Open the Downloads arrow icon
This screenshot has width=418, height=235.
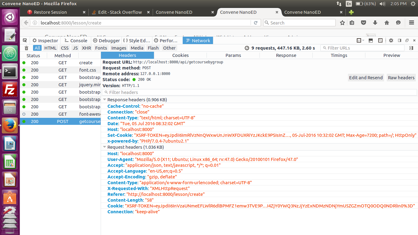point(375,23)
